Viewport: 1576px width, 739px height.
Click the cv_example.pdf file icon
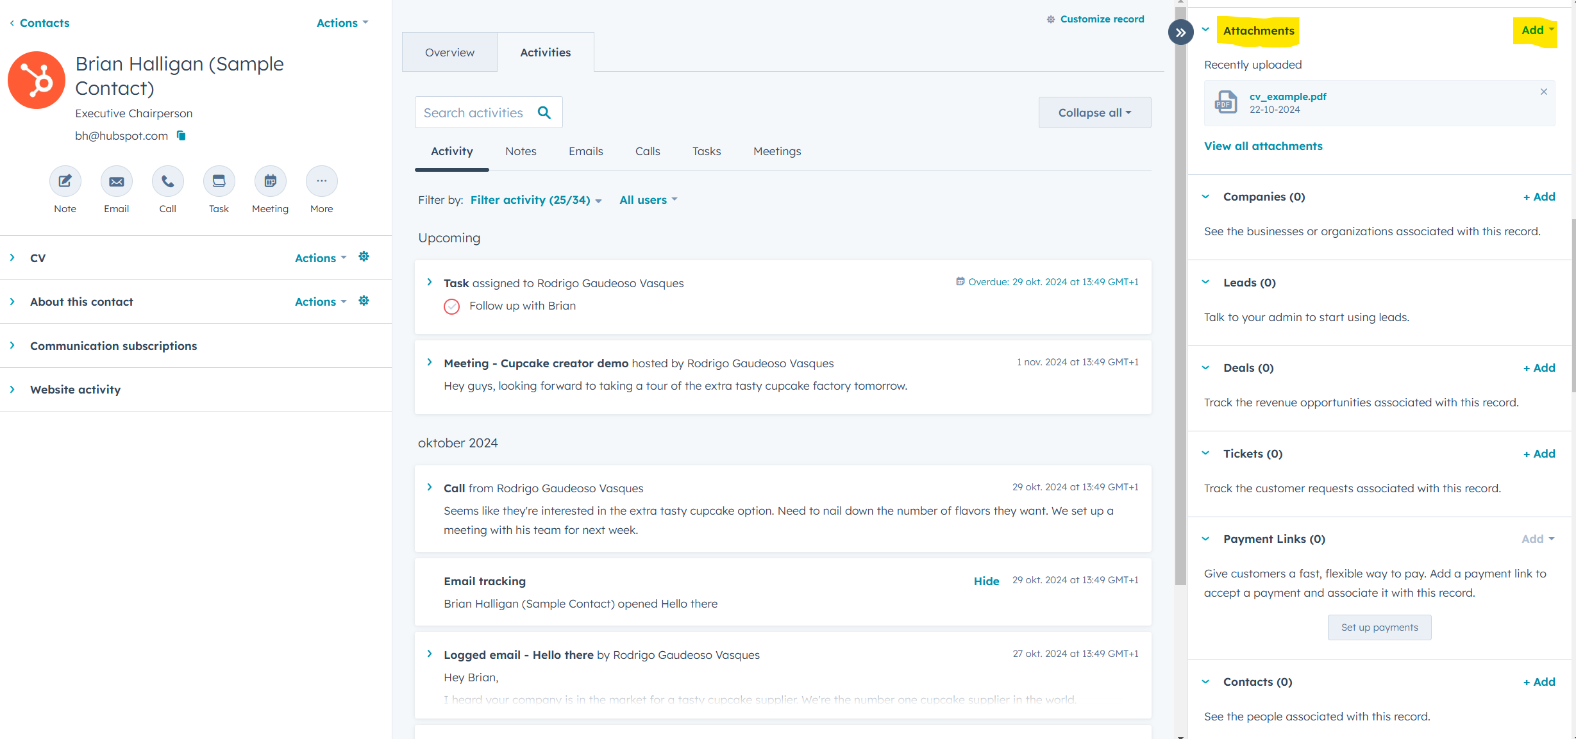[1226, 103]
